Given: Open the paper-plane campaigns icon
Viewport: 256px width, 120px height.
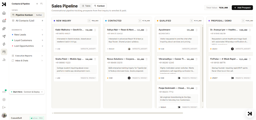Looking at the screenshot, I should pos(4,36).
